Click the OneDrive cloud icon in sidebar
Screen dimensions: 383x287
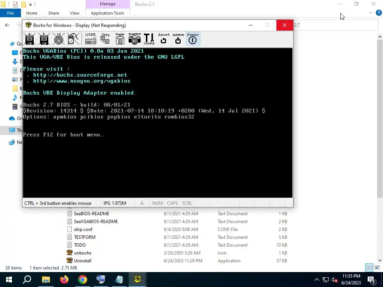pos(12,118)
